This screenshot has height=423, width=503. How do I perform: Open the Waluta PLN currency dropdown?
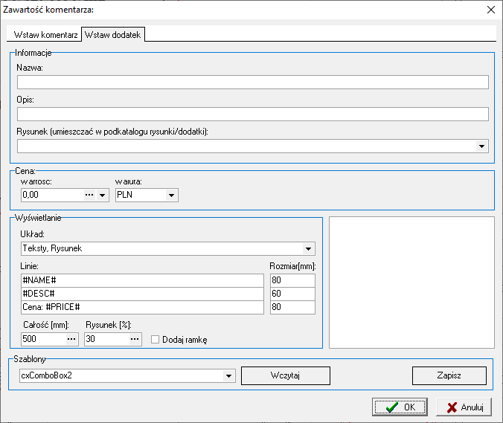point(172,195)
